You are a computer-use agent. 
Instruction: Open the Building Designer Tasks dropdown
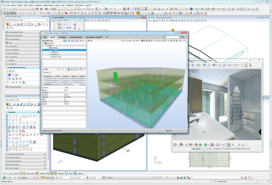point(47,20)
